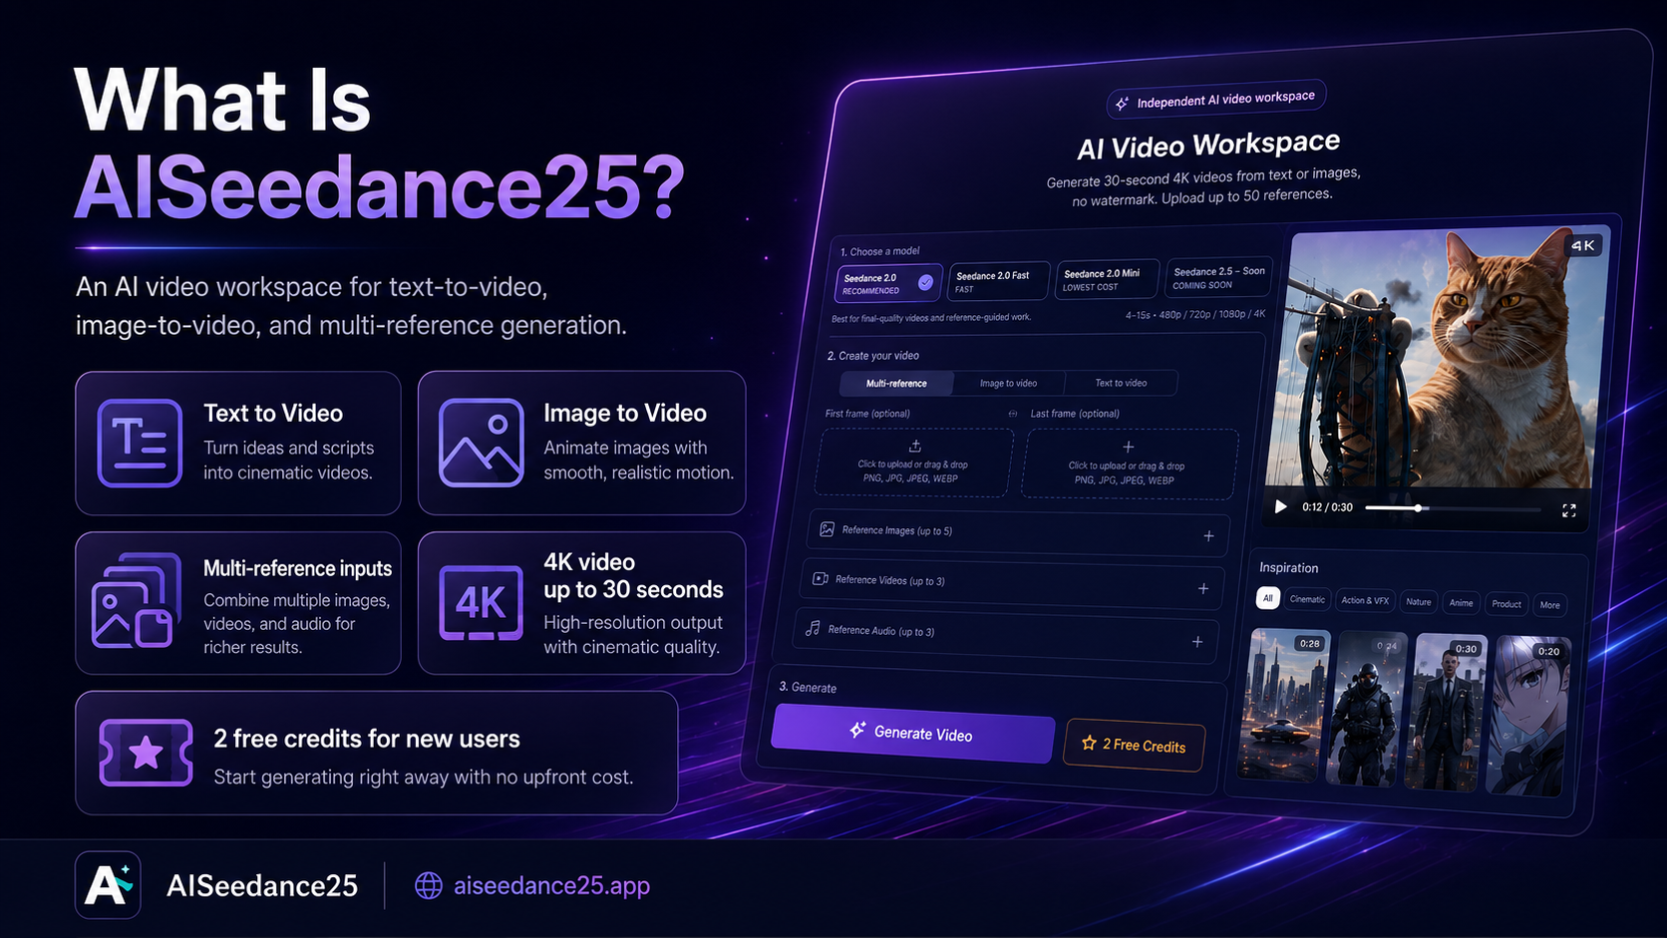The image size is (1667, 938).
Task: Click the globe icon beside aiseedance25.app
Action: [x=429, y=885]
